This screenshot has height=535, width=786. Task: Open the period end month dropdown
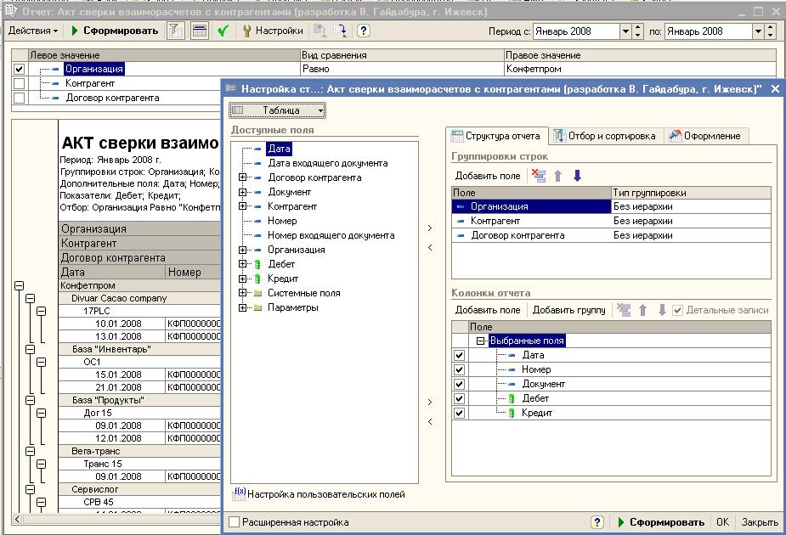coord(758,31)
